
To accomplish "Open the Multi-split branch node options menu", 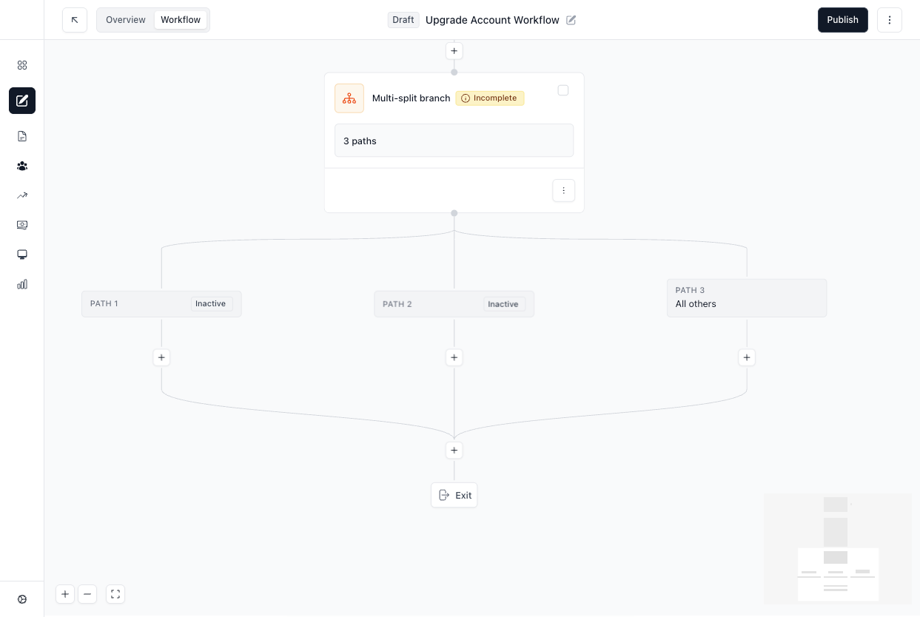I will point(563,191).
